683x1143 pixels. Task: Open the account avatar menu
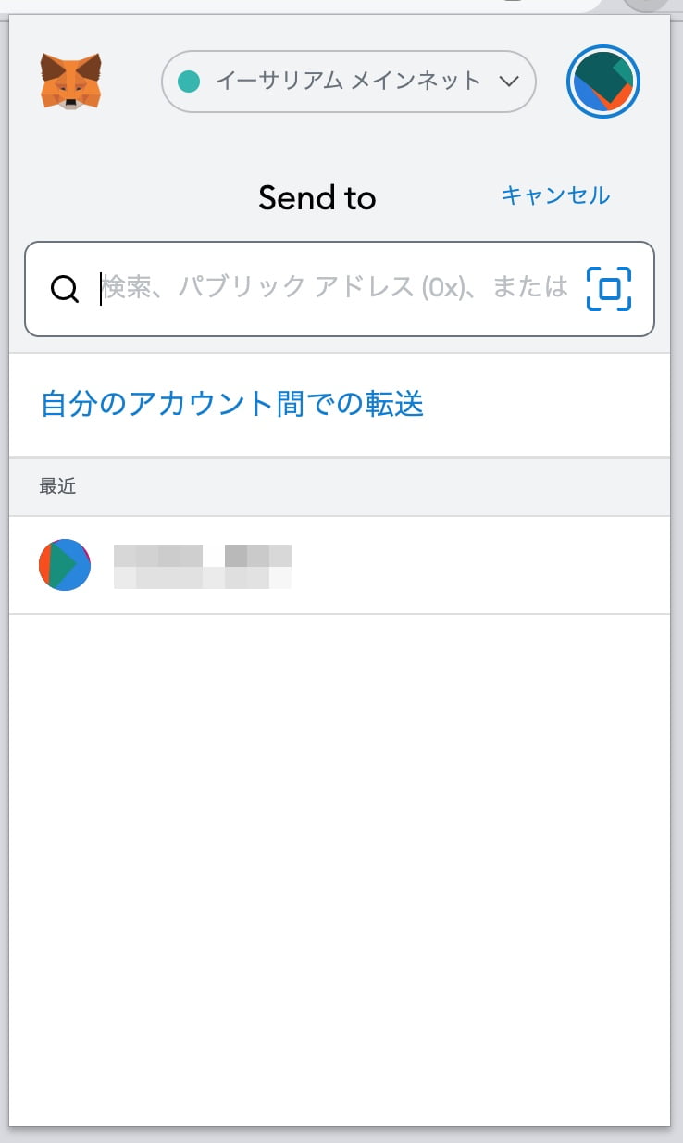pos(602,82)
